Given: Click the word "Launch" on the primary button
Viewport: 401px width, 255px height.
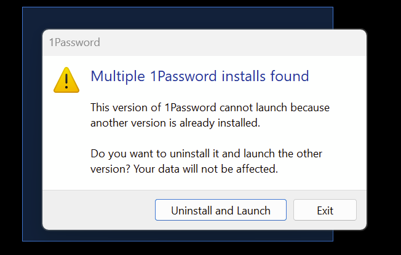Looking at the screenshot, I should pos(253,210).
